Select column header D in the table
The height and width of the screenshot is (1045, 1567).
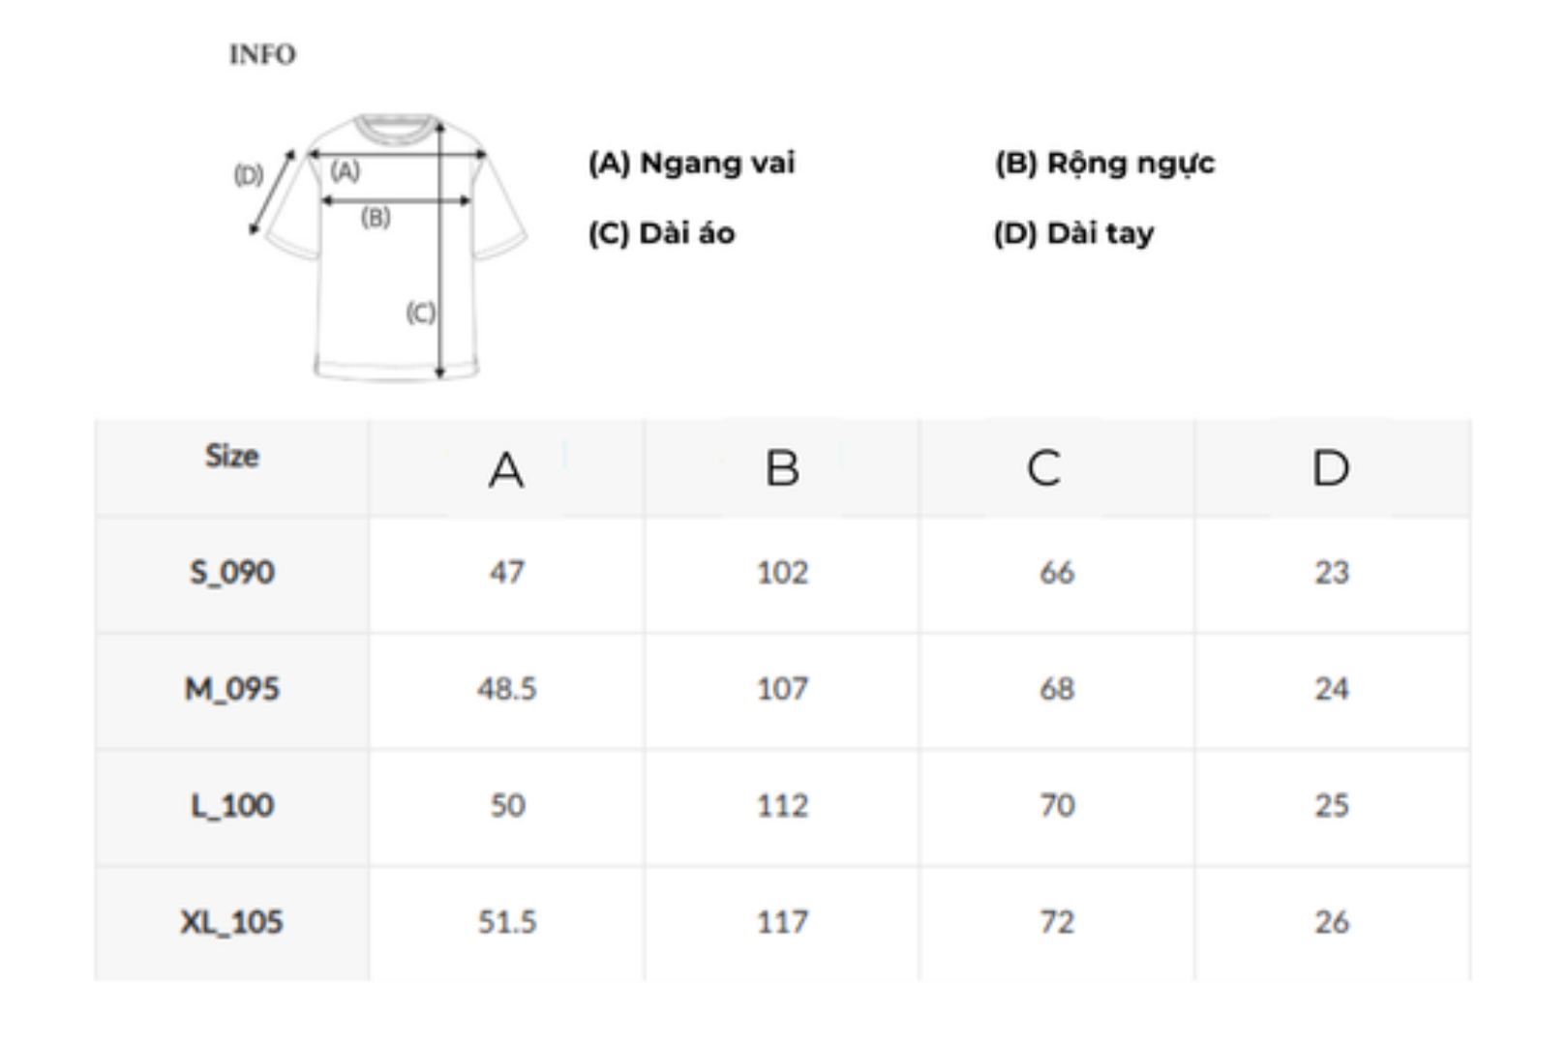(1331, 468)
